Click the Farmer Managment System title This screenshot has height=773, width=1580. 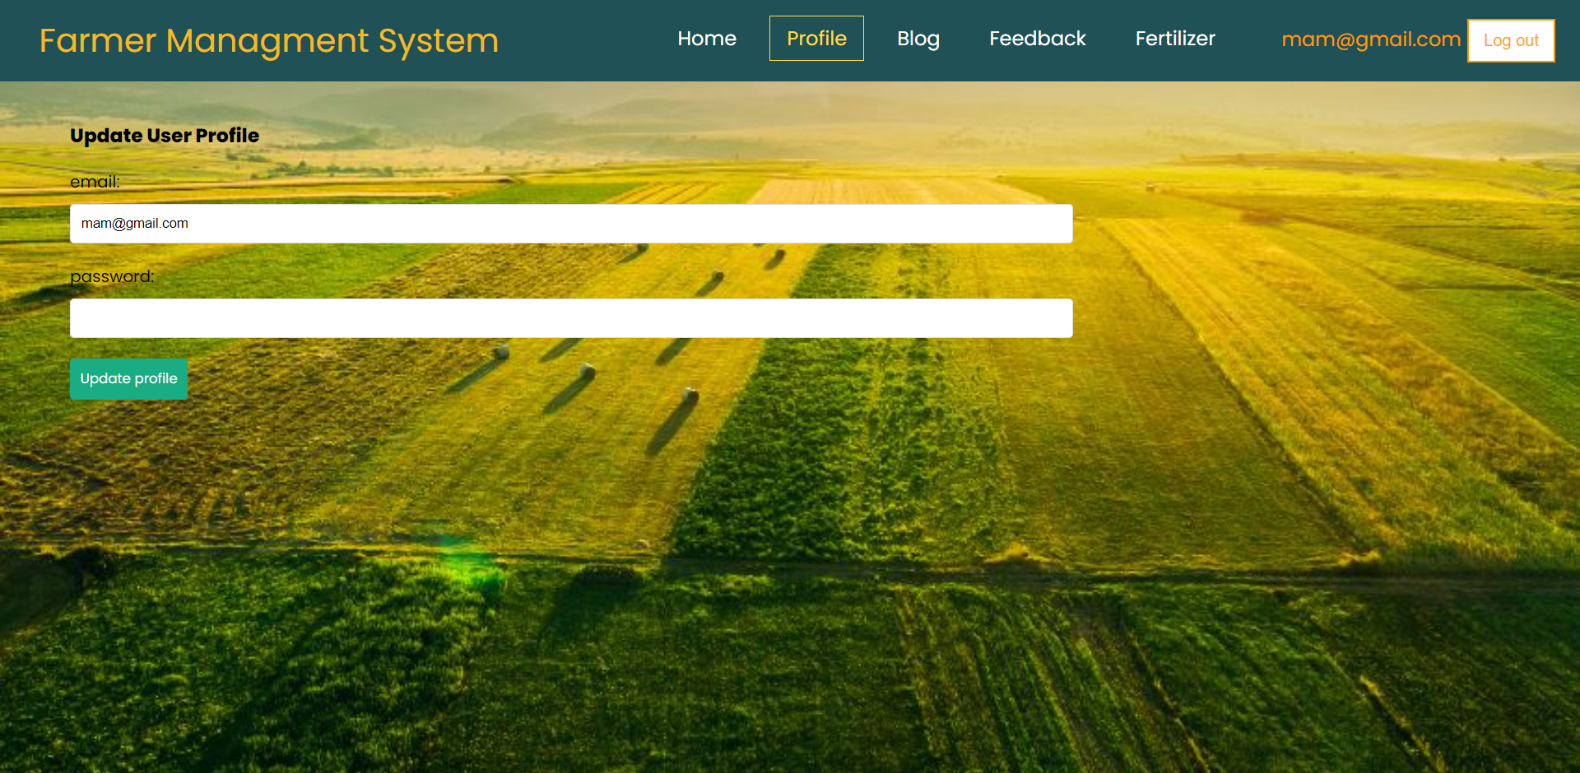click(269, 40)
